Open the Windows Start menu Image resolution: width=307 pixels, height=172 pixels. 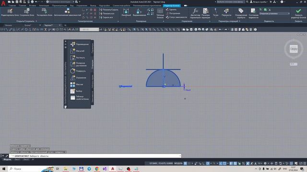[x=4, y=169]
